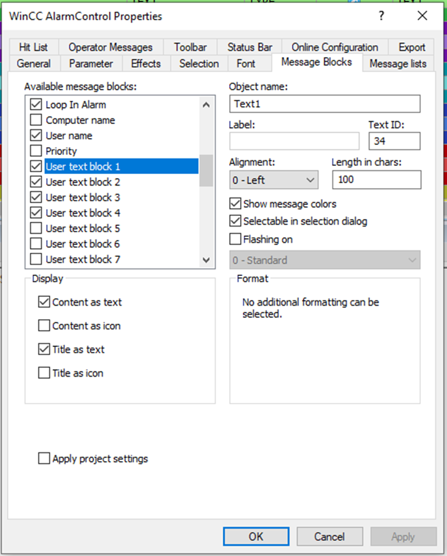
Task: Toggle Selectable in selection dialog
Action: click(235, 221)
